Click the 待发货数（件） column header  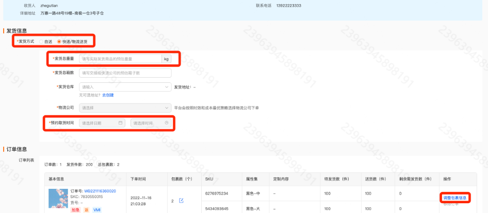(337, 179)
